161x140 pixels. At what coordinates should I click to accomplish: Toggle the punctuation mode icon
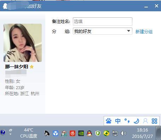click(127, 121)
